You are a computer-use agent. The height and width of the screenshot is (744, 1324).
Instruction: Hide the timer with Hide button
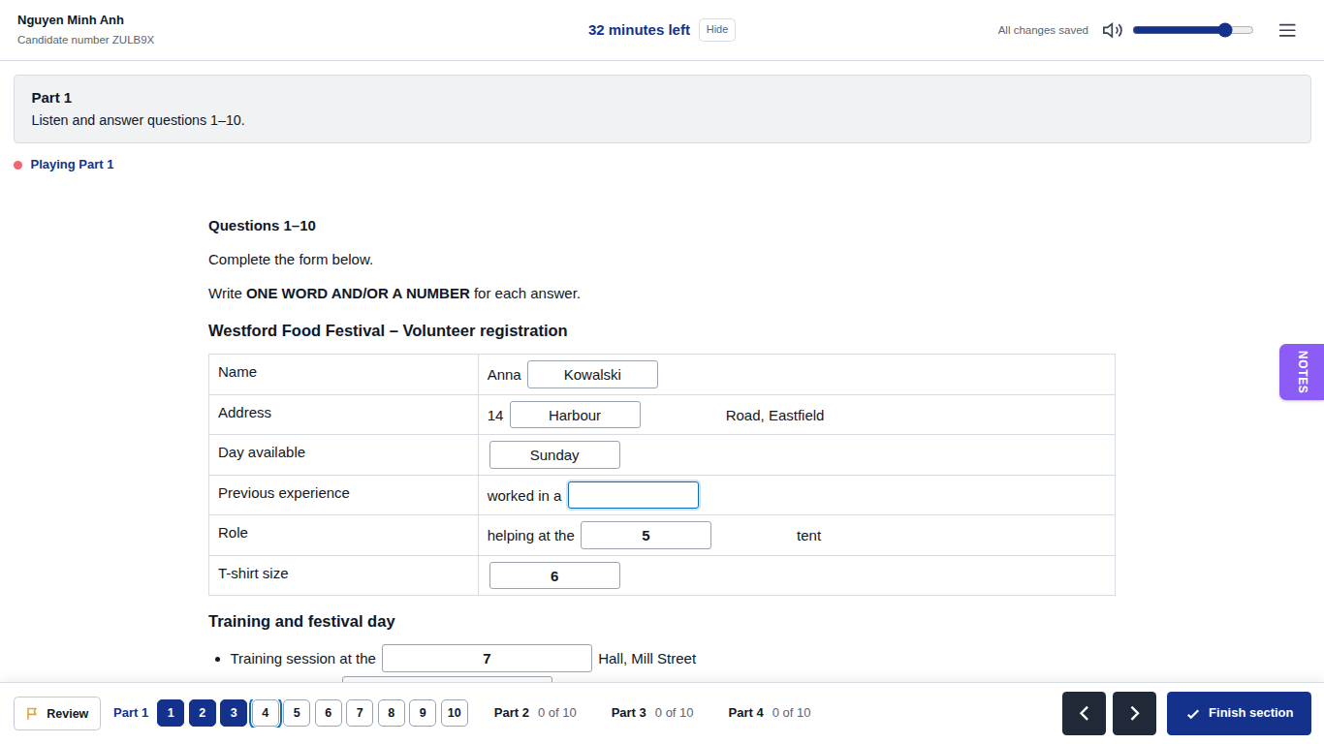coord(717,30)
